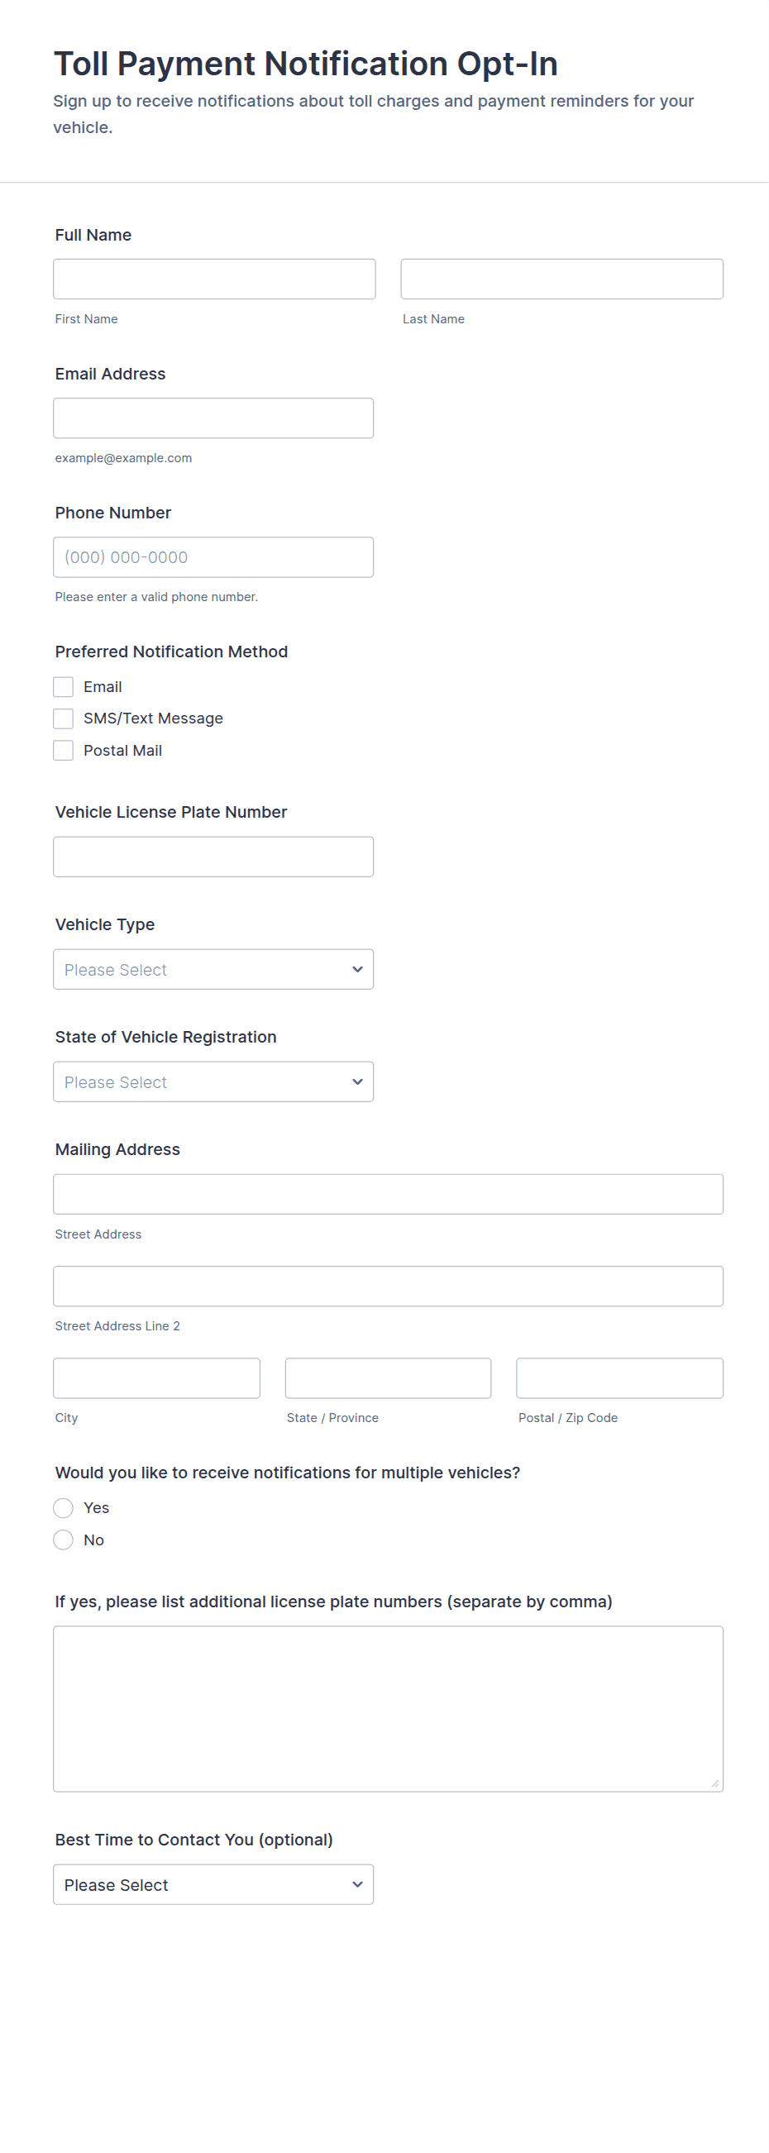Screen dimensions: 769x2153
Task: Expand the State of Vehicle Registration dropdown
Action: 213,1082
